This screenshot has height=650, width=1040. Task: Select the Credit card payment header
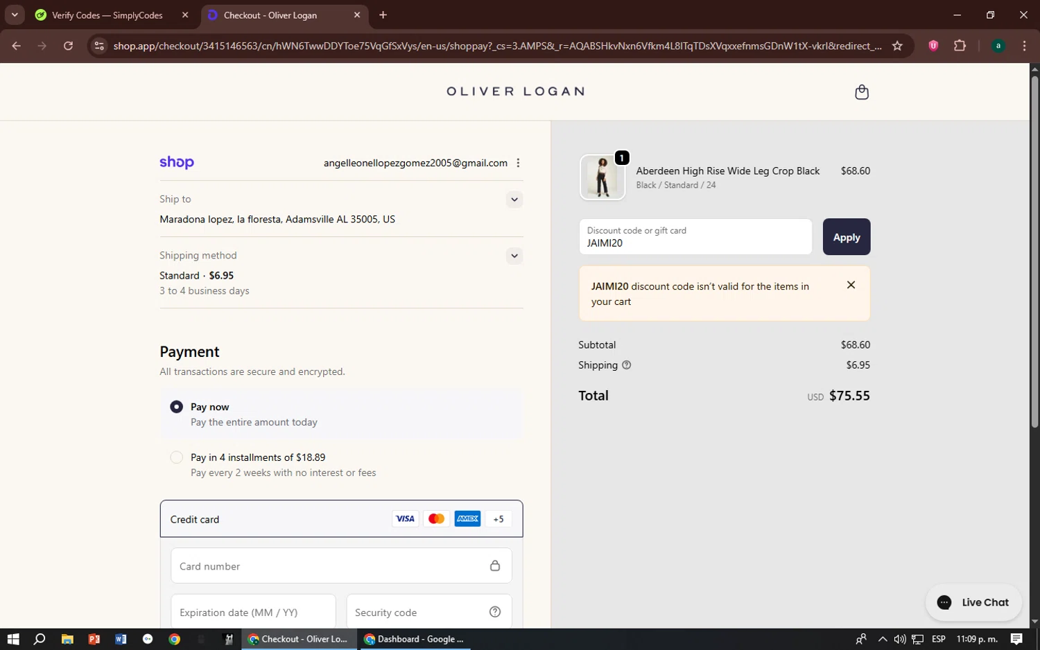[x=341, y=518]
